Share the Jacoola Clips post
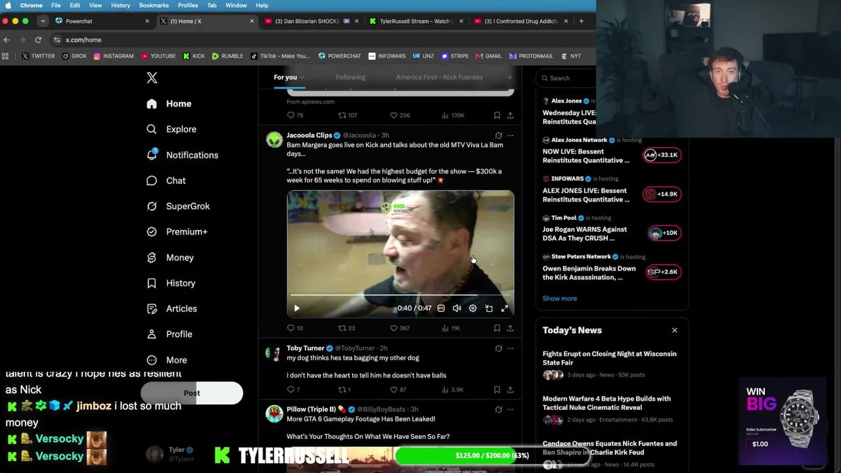 point(510,328)
